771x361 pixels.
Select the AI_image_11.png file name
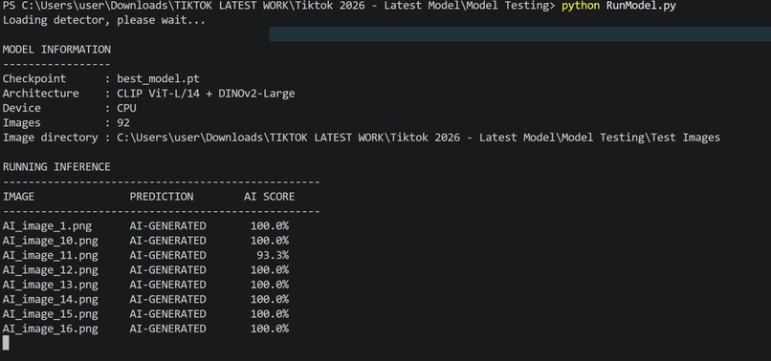[x=50, y=255]
